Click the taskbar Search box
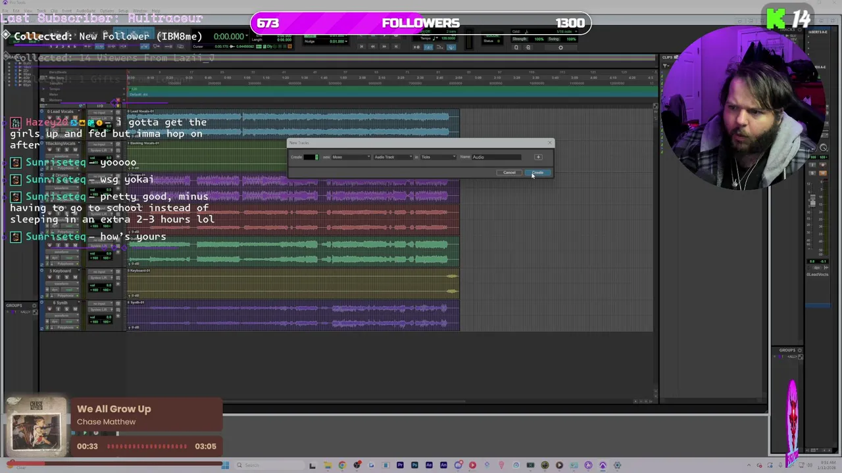Screen dimensions: 842x473 tap(269, 465)
